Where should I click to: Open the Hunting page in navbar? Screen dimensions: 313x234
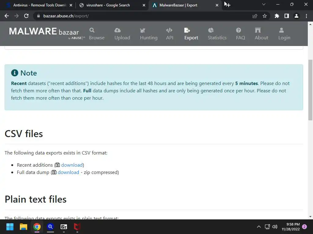149,34
